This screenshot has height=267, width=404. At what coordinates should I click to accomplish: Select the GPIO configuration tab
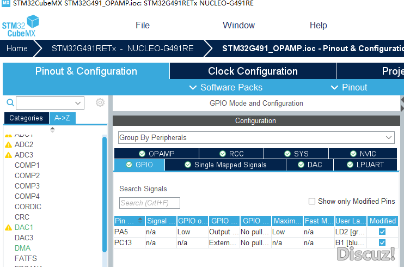tap(139, 165)
